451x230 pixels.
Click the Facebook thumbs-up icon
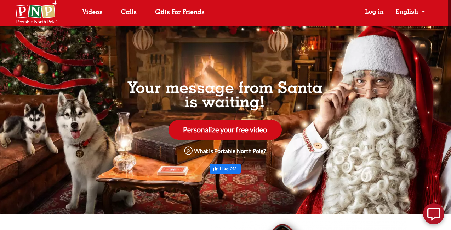coord(215,169)
